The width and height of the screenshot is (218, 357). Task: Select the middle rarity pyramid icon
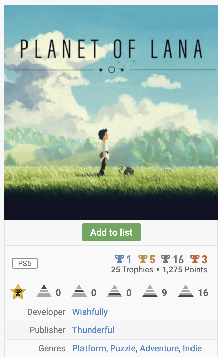coord(115,291)
